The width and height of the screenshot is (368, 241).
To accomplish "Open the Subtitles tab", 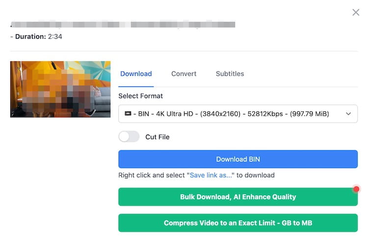I will [230, 74].
